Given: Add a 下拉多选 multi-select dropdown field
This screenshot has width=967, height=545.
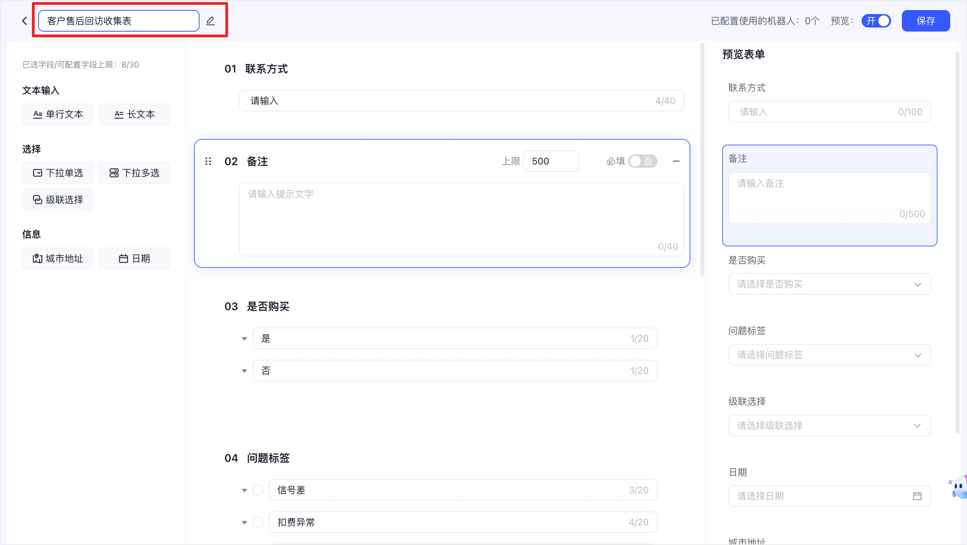Looking at the screenshot, I should (134, 173).
